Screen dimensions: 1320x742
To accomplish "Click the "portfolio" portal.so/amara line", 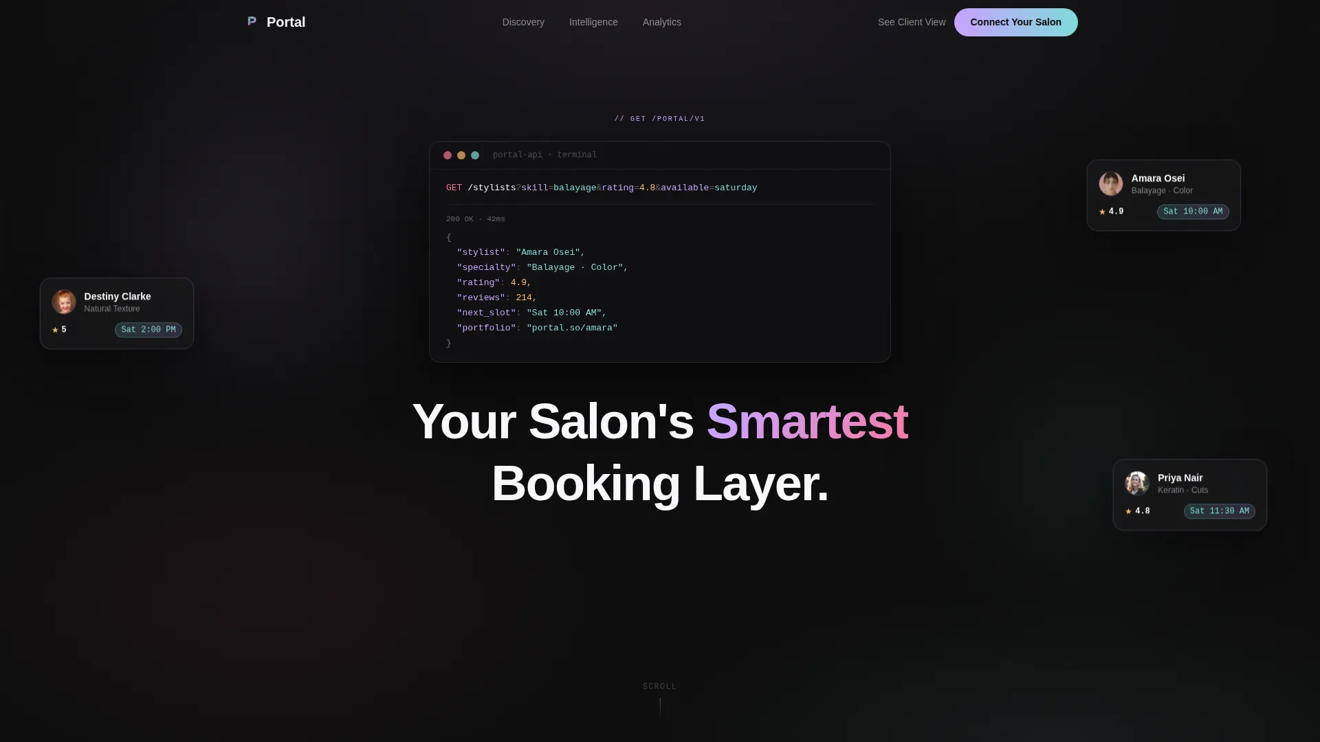I will [537, 328].
